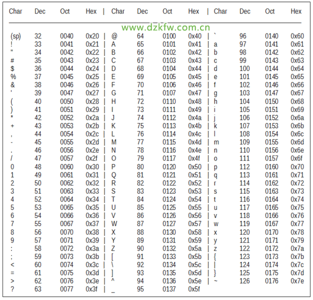
Task: Click decimal value 48
Action: click(x=38, y=167)
